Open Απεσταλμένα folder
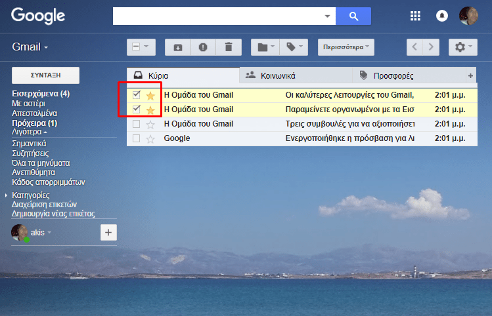Screen dimensions: 492x316 35,113
